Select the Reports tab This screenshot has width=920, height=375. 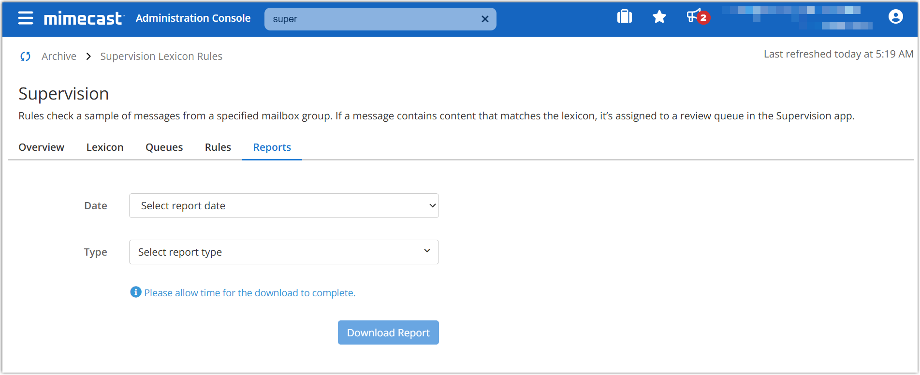(x=272, y=147)
